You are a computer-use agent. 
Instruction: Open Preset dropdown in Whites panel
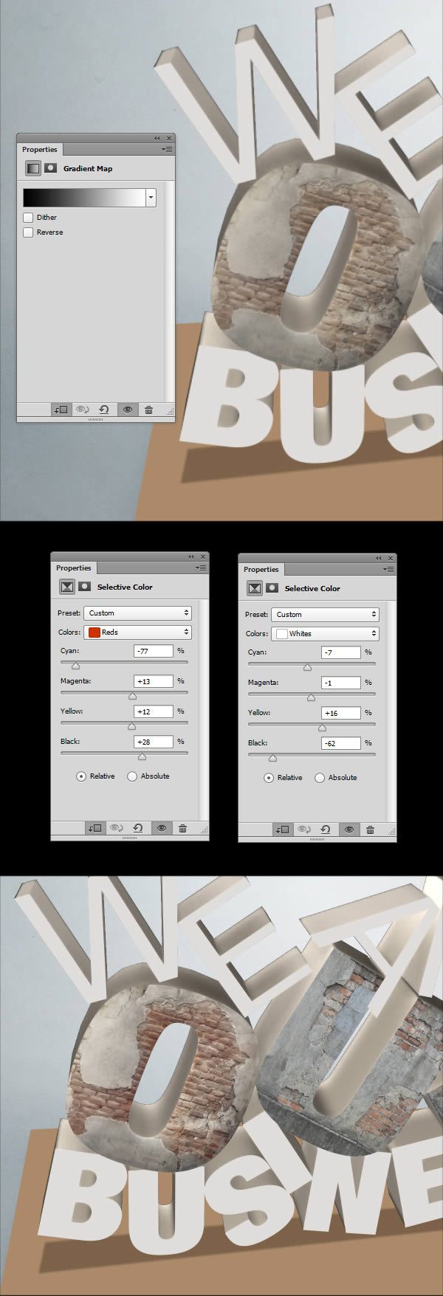[x=326, y=614]
